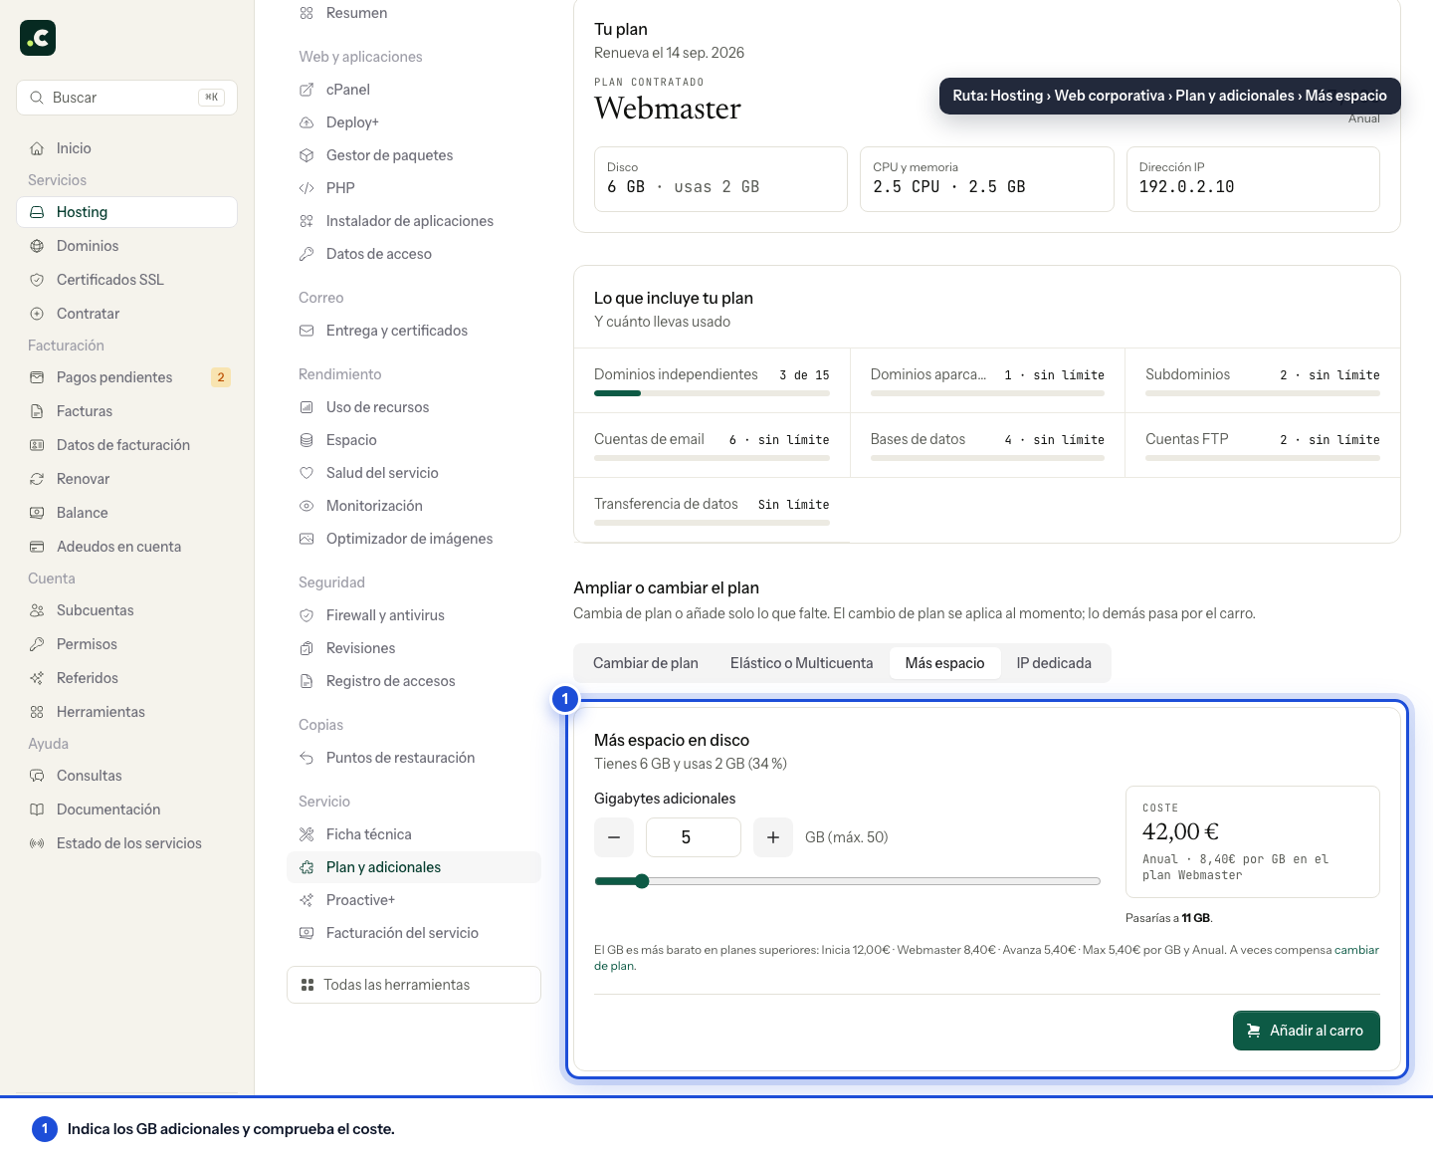
Task: Click the Inicio home icon
Action: (37, 148)
